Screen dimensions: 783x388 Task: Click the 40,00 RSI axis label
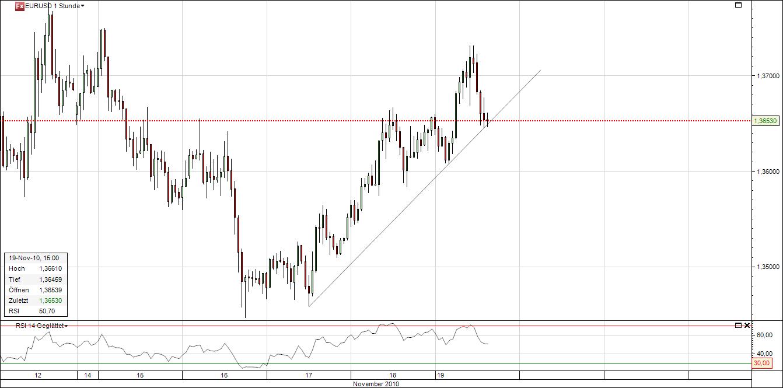764,354
